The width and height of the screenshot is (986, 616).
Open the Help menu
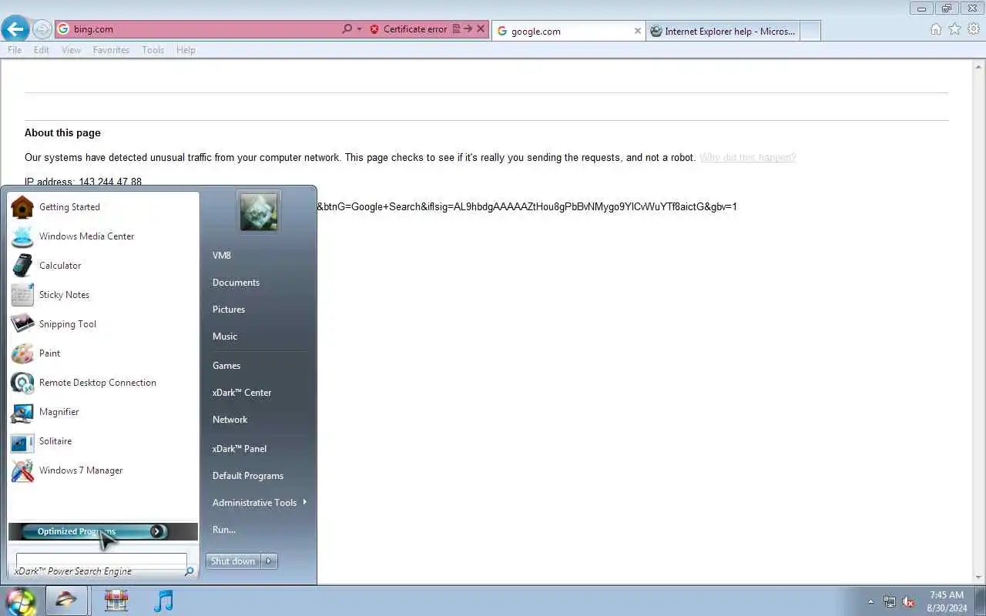[x=186, y=50]
